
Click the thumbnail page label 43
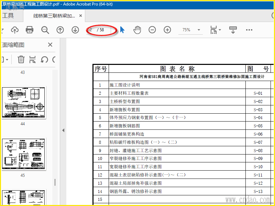point(23,72)
